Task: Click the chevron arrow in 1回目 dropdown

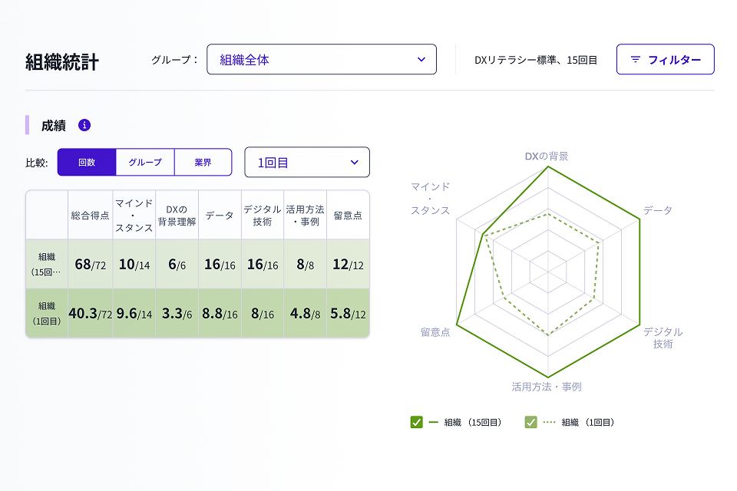Action: click(355, 163)
